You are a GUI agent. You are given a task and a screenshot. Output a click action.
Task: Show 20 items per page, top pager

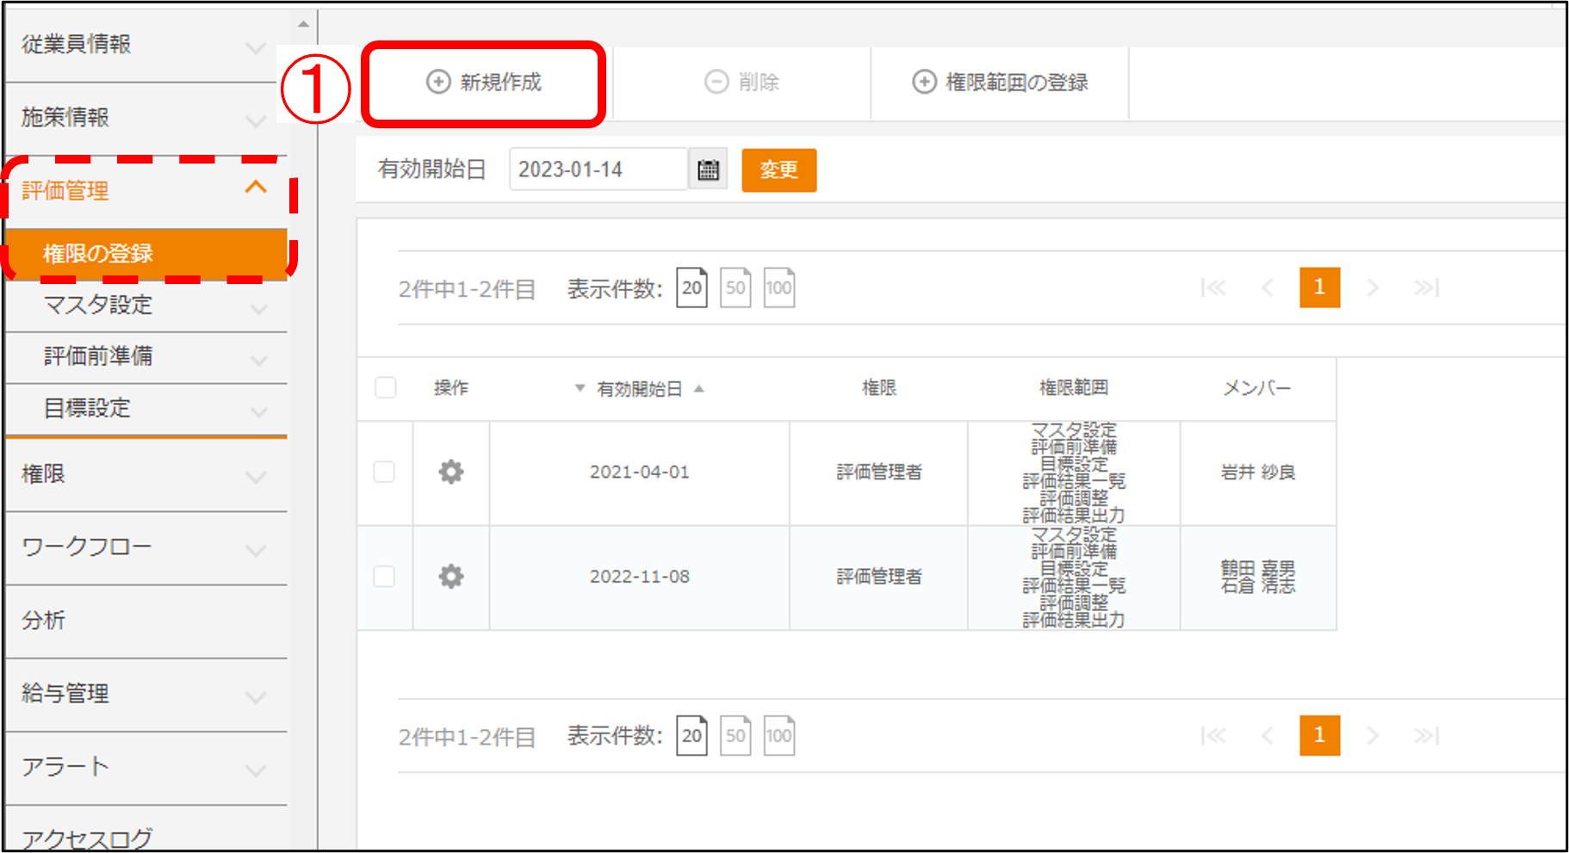click(691, 287)
